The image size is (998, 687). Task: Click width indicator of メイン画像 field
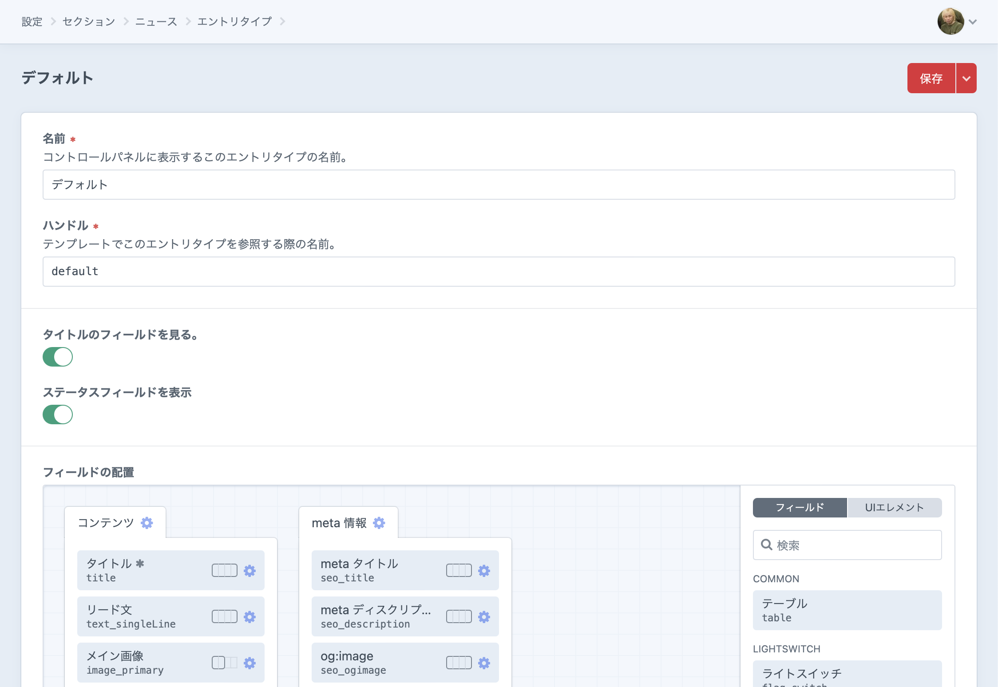click(x=224, y=663)
